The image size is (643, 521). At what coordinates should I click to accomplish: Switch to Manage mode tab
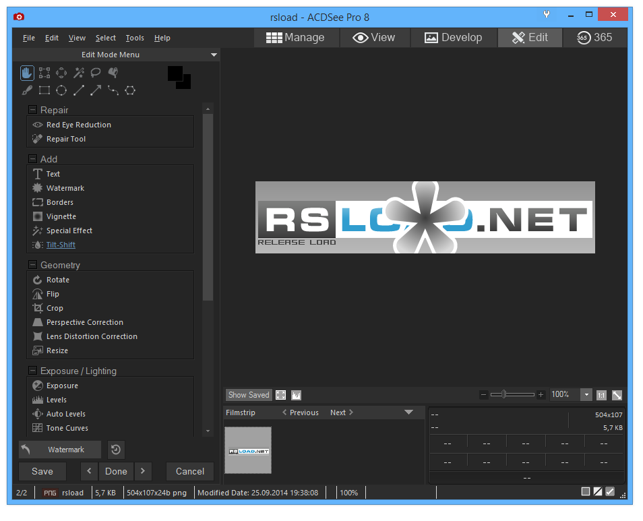pos(296,38)
